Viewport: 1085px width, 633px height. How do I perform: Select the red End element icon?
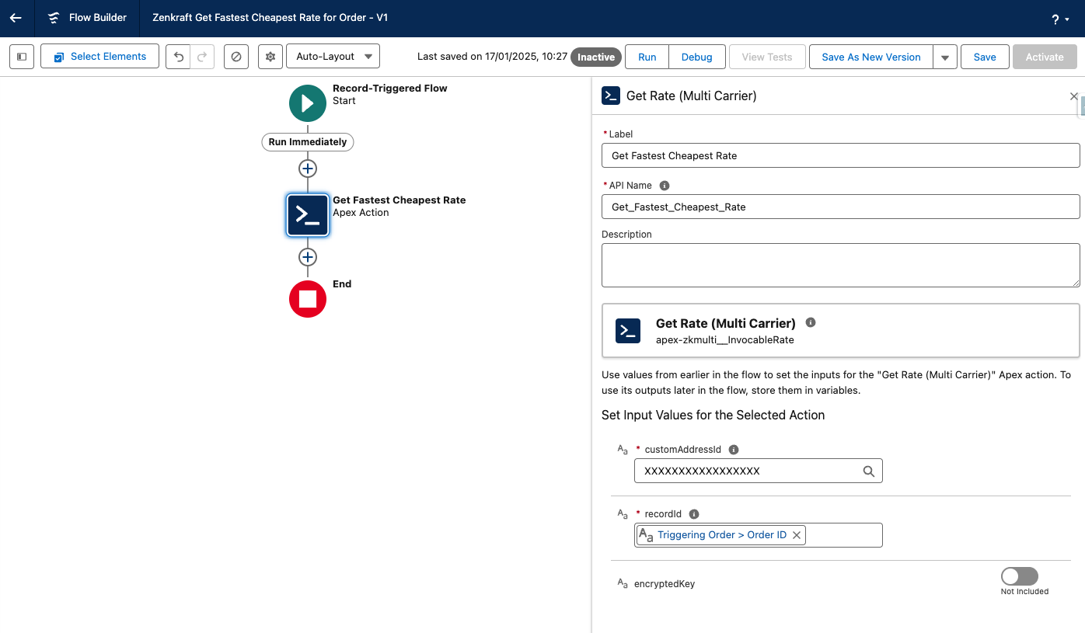point(308,299)
